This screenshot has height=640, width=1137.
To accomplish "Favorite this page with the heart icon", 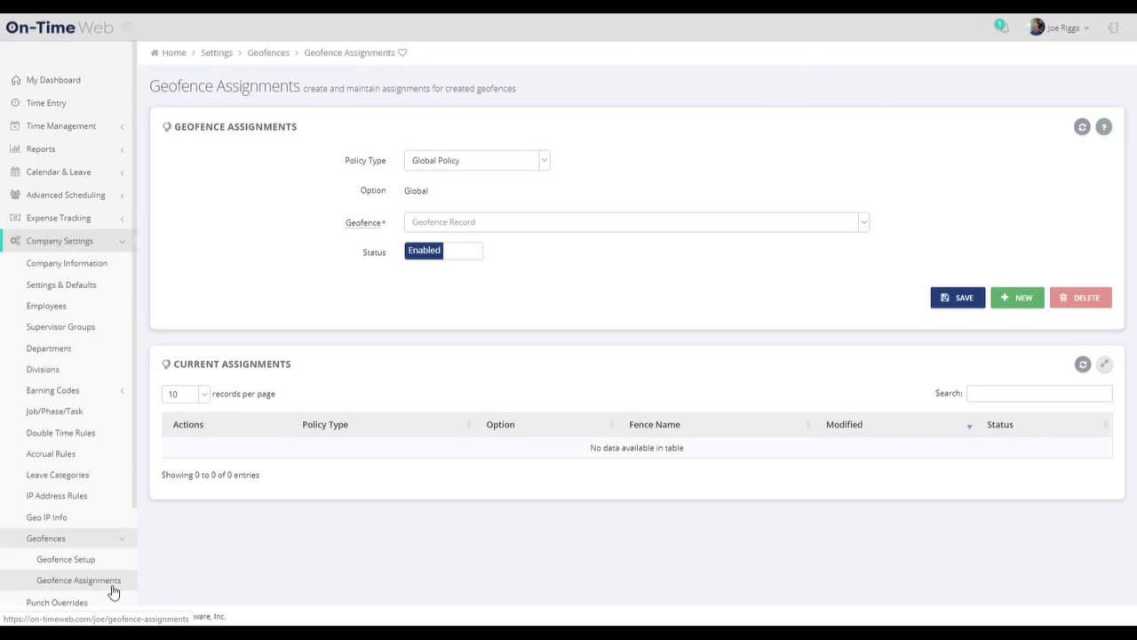I will click(x=402, y=52).
